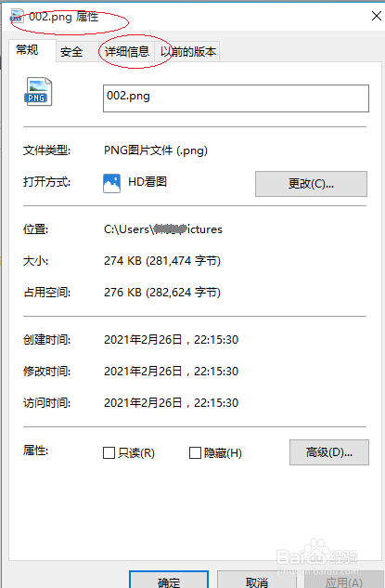Click the 应用(A) apply button

343,581
